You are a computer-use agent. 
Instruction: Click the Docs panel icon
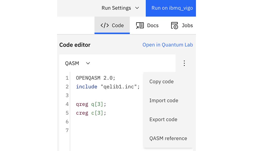(x=140, y=25)
